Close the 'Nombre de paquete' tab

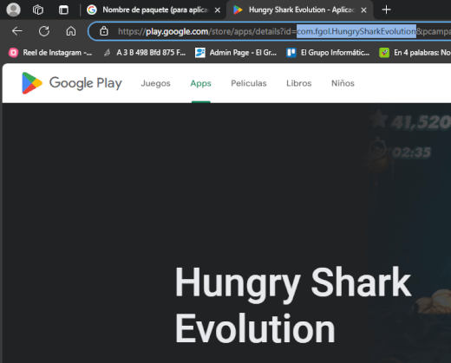pos(218,10)
